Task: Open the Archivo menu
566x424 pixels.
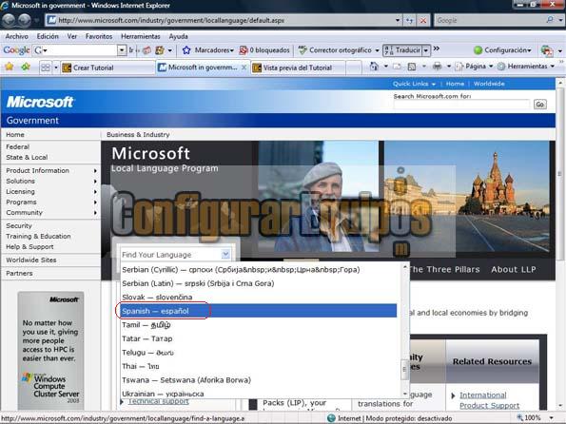Action: pyautogui.click(x=16, y=36)
